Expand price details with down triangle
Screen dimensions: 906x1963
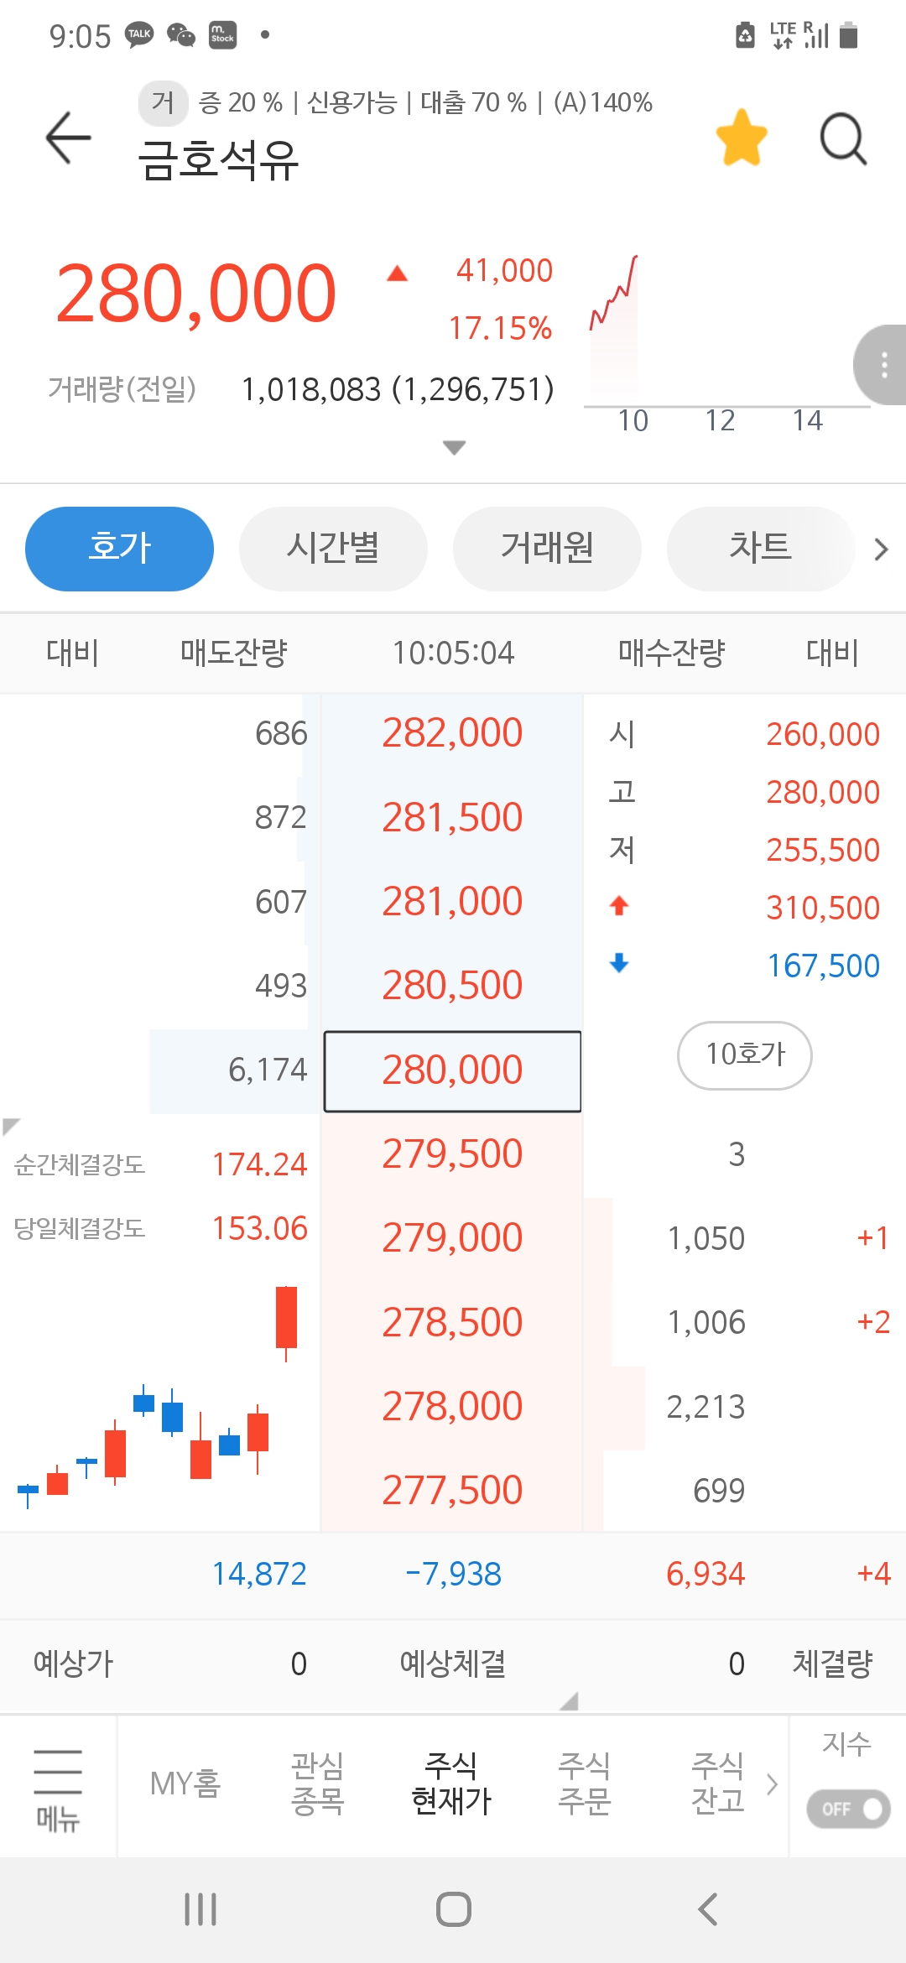pos(454,447)
